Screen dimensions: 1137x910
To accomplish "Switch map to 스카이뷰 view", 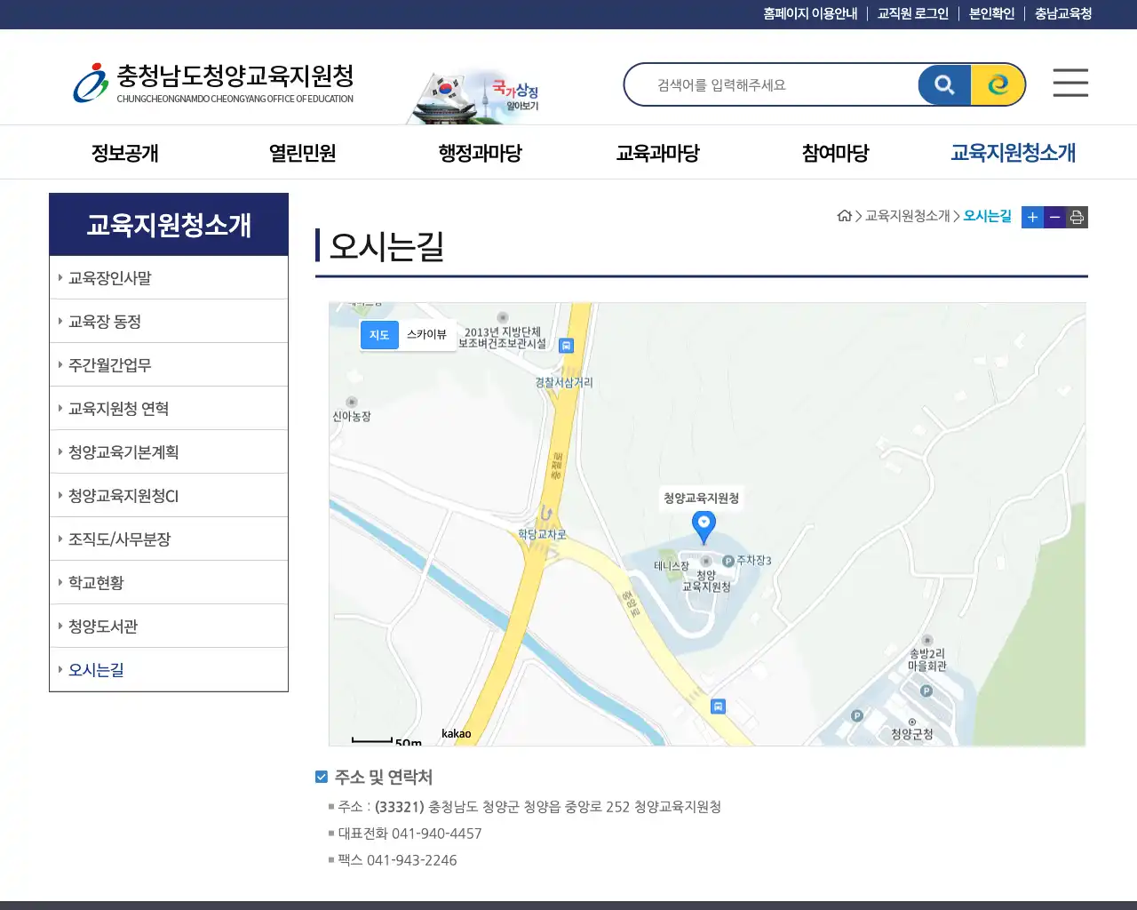I will pos(426,335).
